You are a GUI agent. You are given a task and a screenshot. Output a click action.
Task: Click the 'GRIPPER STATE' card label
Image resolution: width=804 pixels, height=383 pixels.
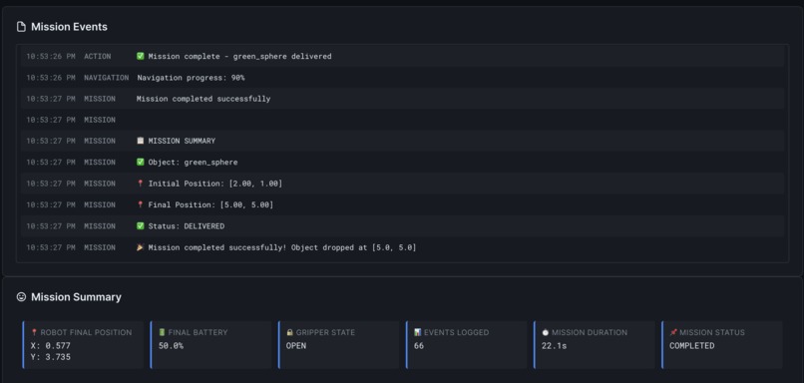[326, 333]
